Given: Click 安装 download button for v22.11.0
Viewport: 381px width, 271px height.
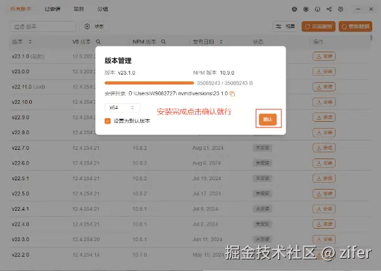Looking at the screenshot, I should click(324, 87).
